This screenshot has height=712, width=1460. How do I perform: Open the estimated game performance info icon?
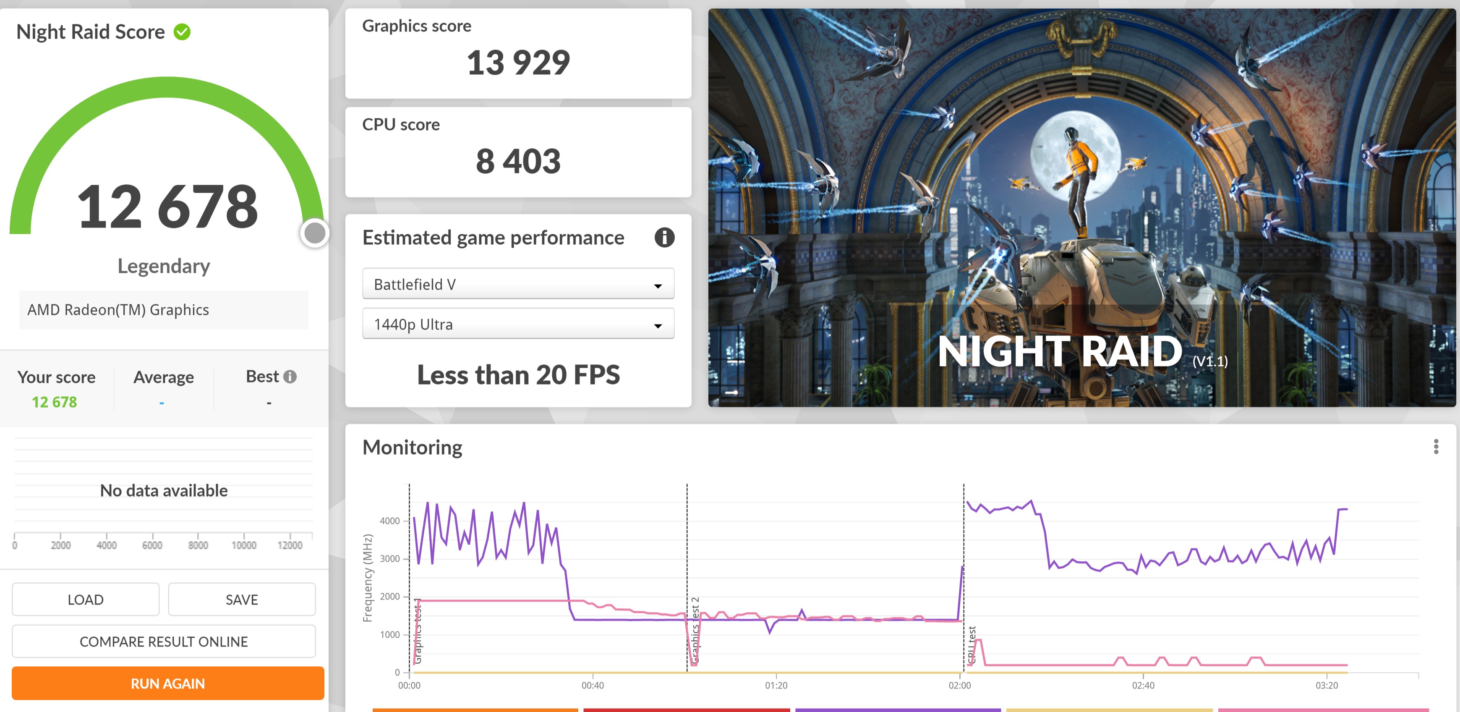click(664, 238)
